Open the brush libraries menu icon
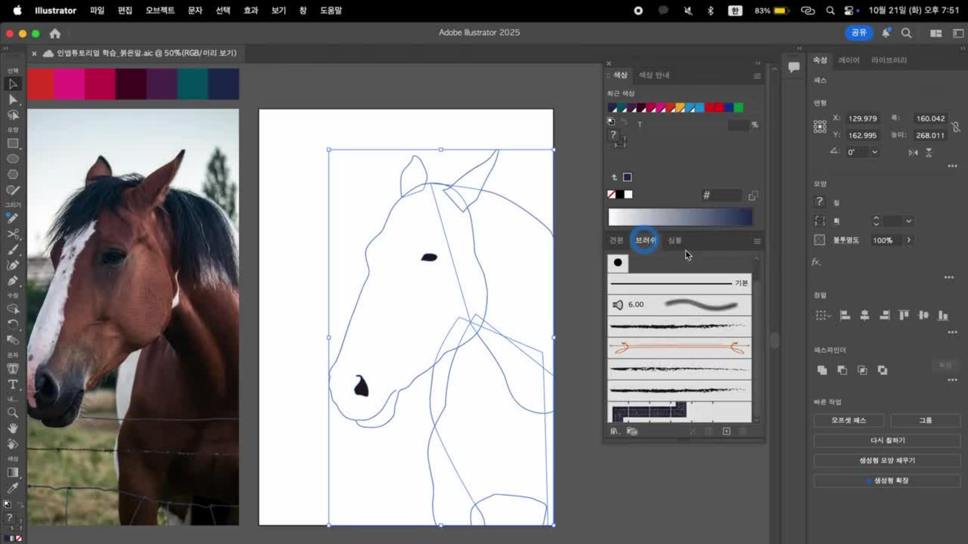968x544 pixels. (x=615, y=431)
